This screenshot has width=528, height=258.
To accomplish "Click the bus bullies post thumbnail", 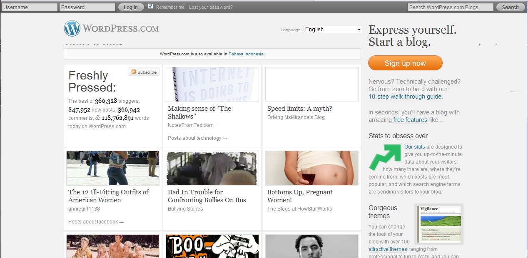I will tap(212, 168).
